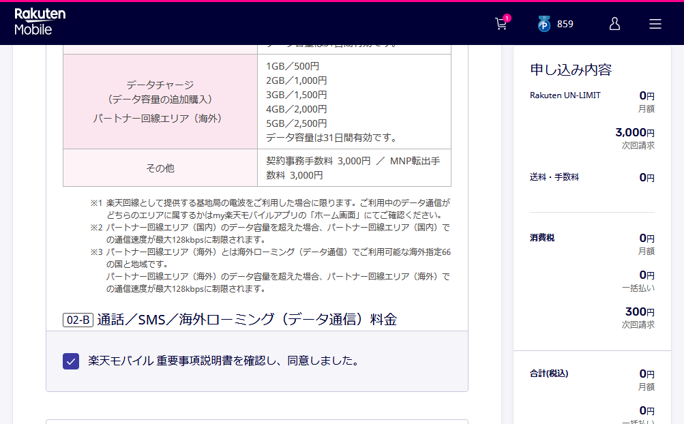Click the 859 points balance
The image size is (684, 424).
pyautogui.click(x=565, y=24)
